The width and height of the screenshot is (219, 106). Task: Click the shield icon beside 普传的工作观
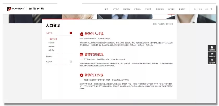click(x=82, y=75)
